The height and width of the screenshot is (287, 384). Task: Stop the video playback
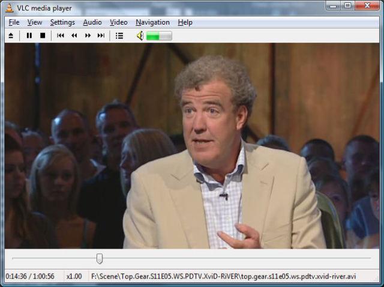coord(43,36)
